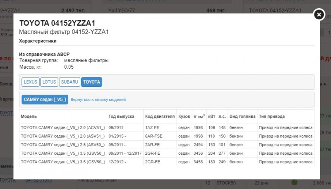331x189 pixels.
Task: Switch to the SUBARU brand tab
Action: click(x=70, y=82)
